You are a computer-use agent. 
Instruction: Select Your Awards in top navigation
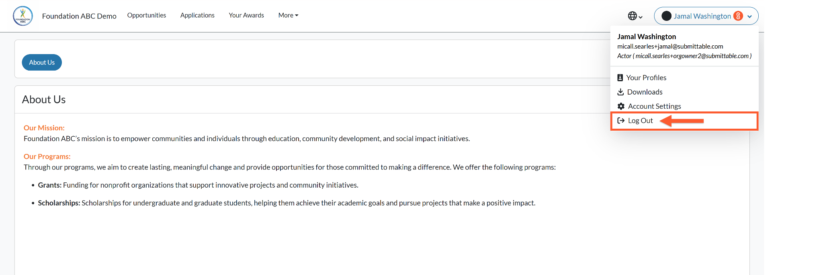(x=246, y=15)
